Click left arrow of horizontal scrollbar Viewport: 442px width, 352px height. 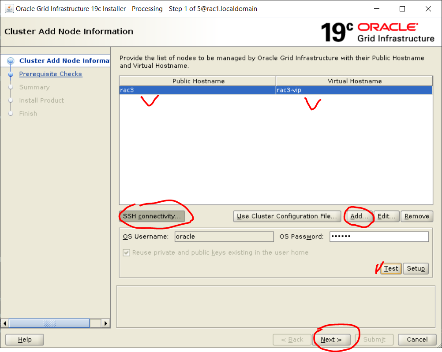5,323
